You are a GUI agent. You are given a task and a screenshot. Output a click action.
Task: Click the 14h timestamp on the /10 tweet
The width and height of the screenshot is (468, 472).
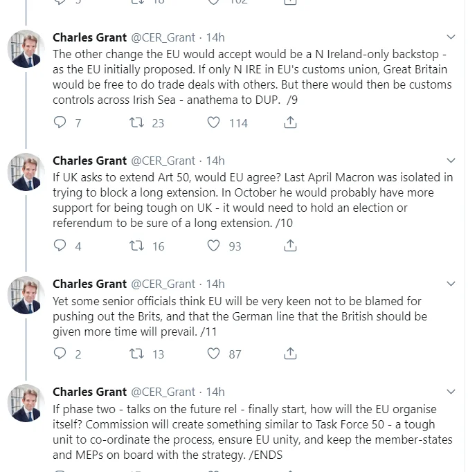tap(215, 161)
